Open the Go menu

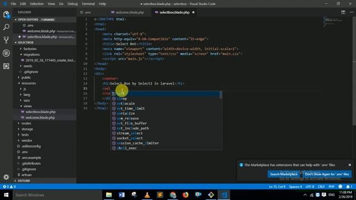pos(61,4)
